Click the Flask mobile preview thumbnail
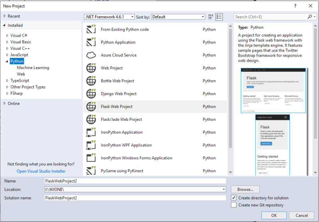The width and height of the screenshot is (319, 222). tap(273, 145)
